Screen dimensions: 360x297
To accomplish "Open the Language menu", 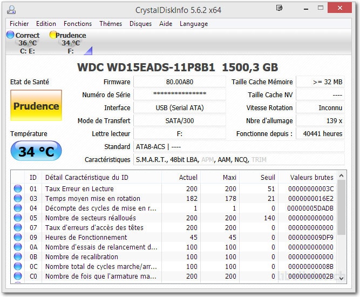I will click(194, 24).
